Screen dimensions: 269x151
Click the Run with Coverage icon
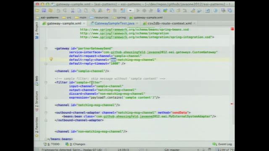click(151, 10)
